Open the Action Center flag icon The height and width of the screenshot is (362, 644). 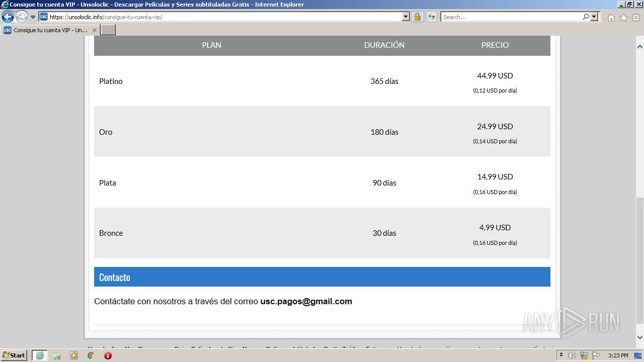pos(596,355)
